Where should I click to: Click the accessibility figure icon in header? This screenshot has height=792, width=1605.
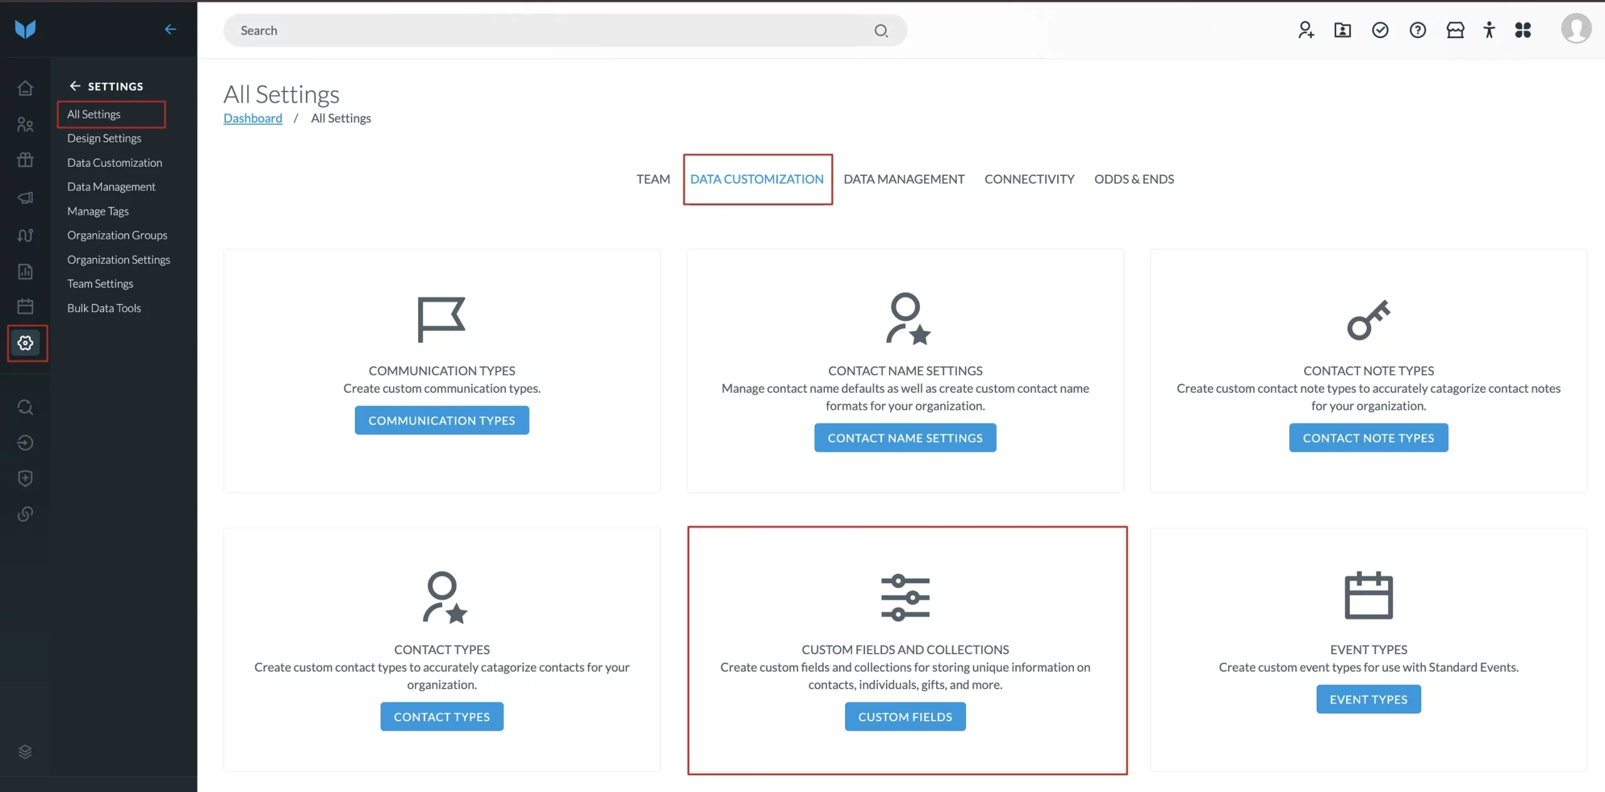tap(1489, 30)
